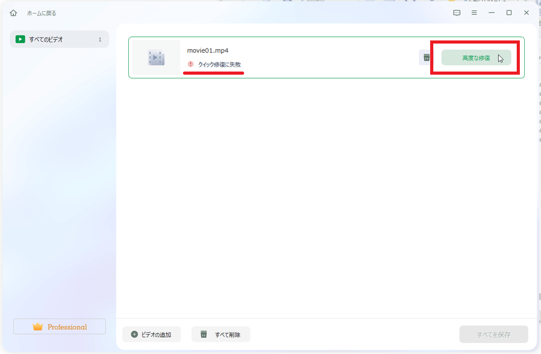Open the hamburger menu in the title bar
Image resolution: width=541 pixels, height=354 pixels.
(x=474, y=12)
